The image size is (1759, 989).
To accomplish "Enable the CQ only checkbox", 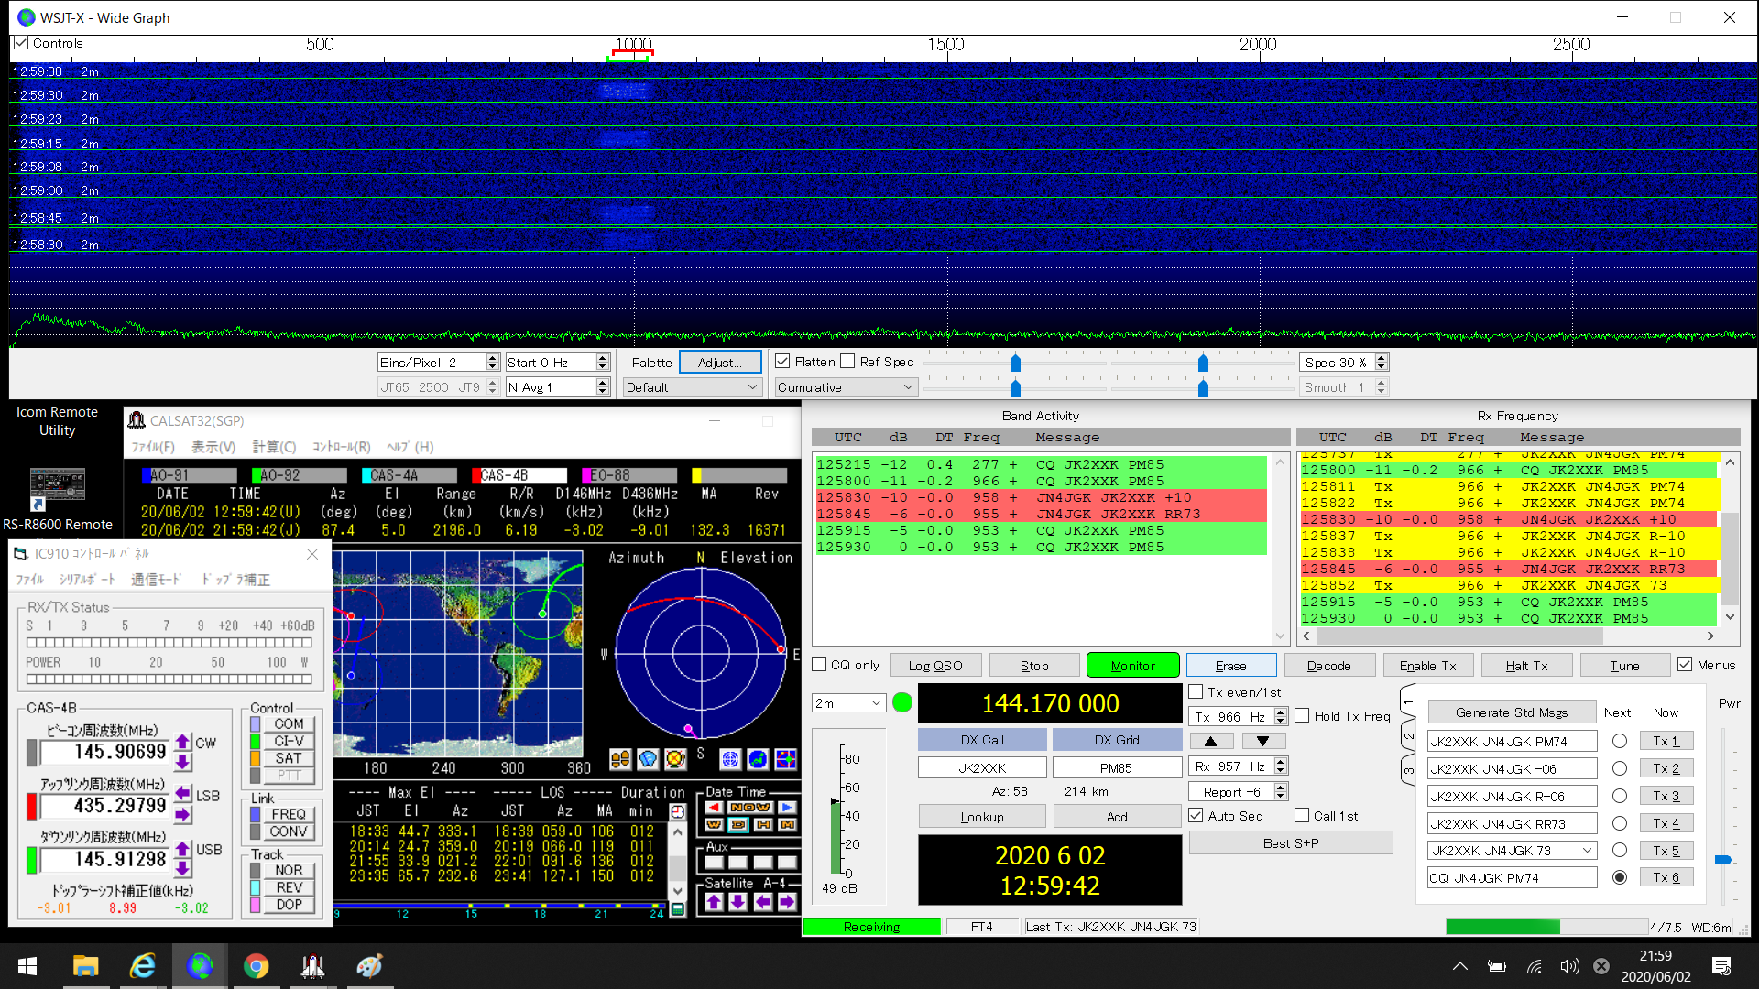I will [820, 665].
